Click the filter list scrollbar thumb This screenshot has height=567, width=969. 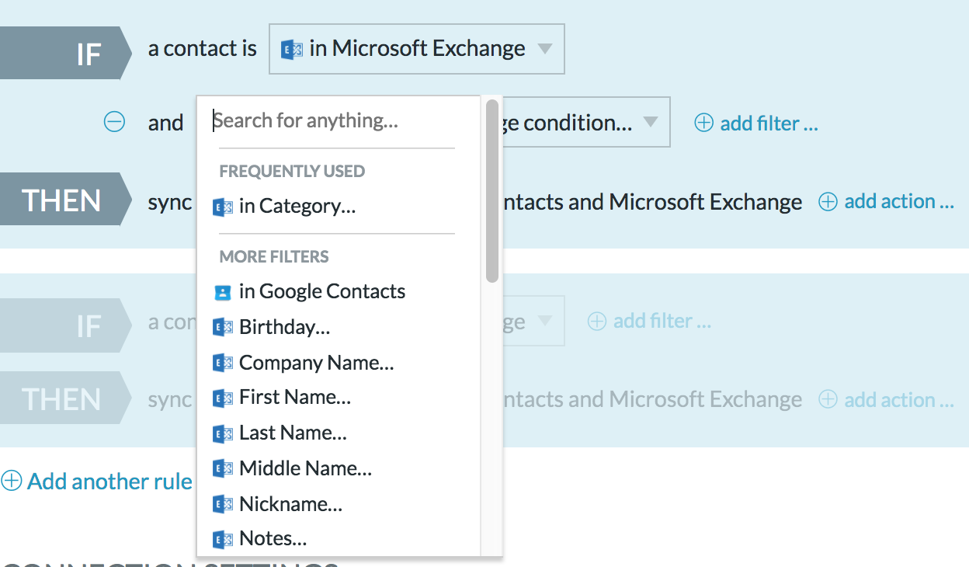tap(492, 191)
